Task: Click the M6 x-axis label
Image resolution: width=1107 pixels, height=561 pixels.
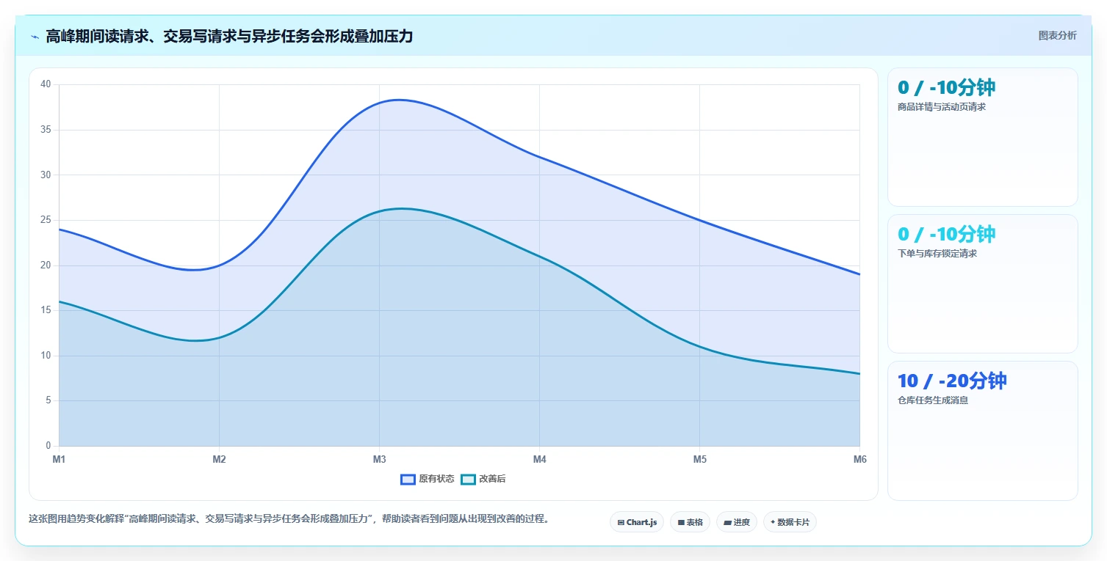Action: click(859, 460)
